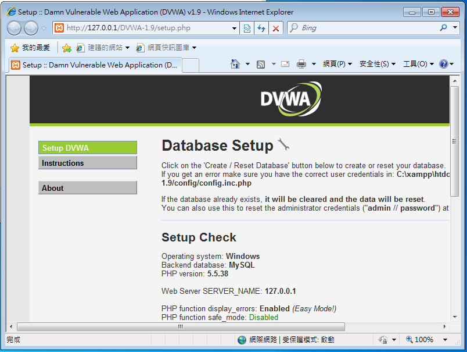Open the 我的最愛 favorites button
467x352 pixels.
point(30,48)
